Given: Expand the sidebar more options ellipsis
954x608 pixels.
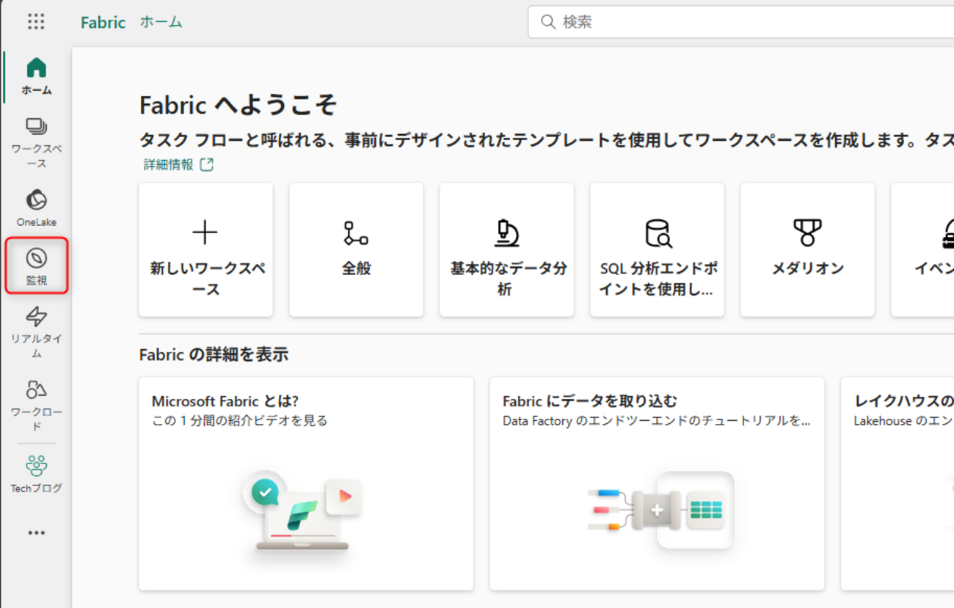Looking at the screenshot, I should tap(36, 532).
